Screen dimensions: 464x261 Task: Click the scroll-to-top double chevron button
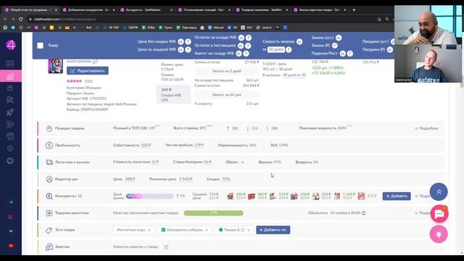439,192
